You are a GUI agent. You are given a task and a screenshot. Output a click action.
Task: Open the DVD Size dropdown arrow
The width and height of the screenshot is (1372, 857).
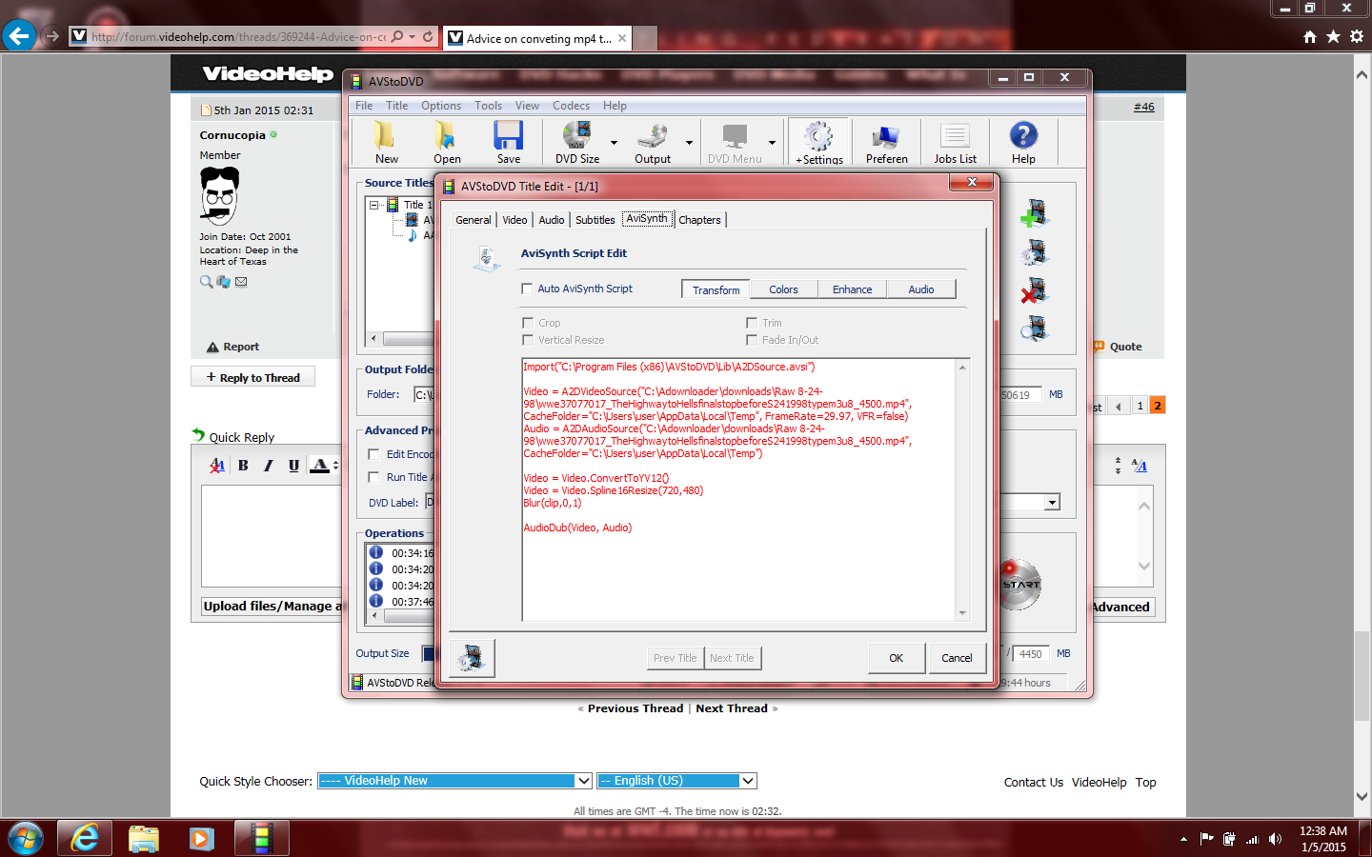(614, 143)
